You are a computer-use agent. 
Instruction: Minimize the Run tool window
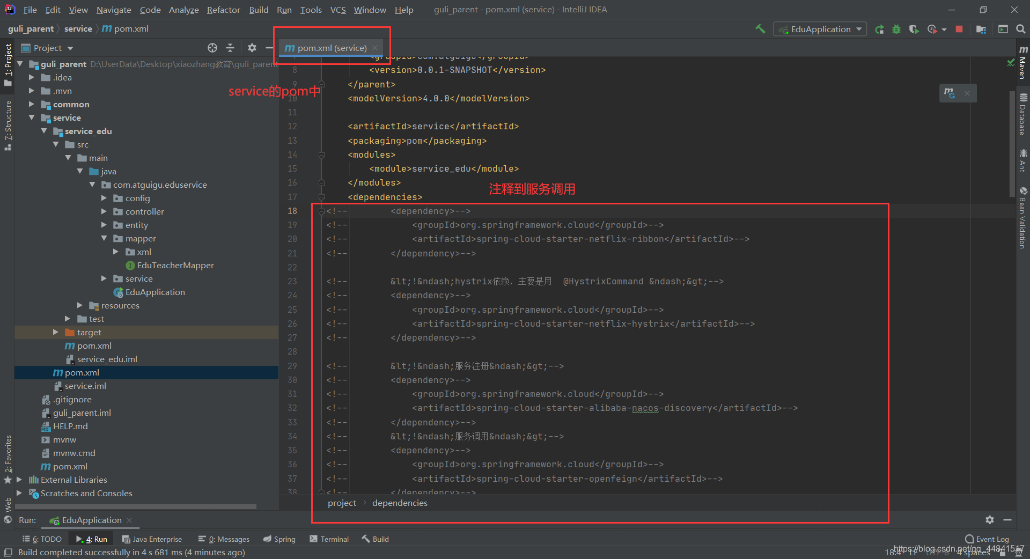coord(1007,520)
